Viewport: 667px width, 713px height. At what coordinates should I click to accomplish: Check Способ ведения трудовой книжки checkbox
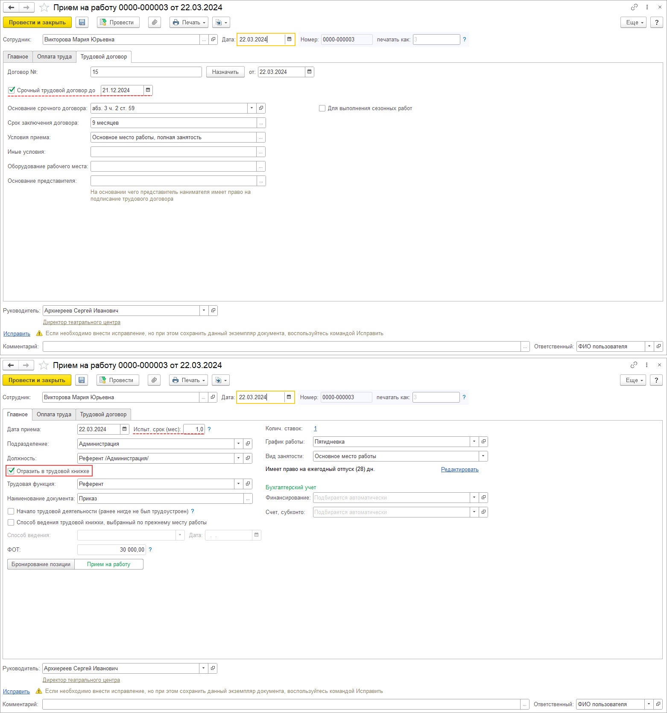pos(11,522)
